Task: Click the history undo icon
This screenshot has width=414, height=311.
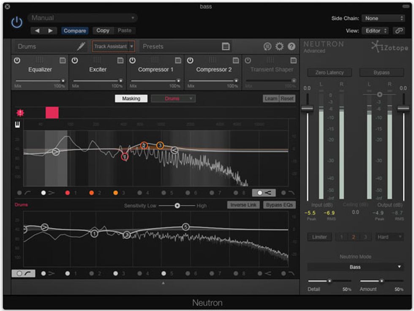Action: coord(267,47)
